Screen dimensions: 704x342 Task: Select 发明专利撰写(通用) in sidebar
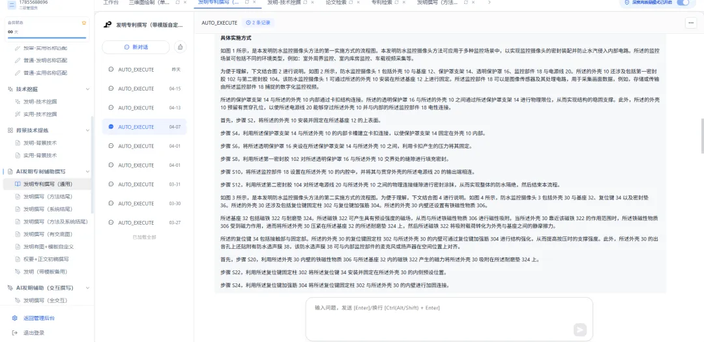[x=47, y=184]
